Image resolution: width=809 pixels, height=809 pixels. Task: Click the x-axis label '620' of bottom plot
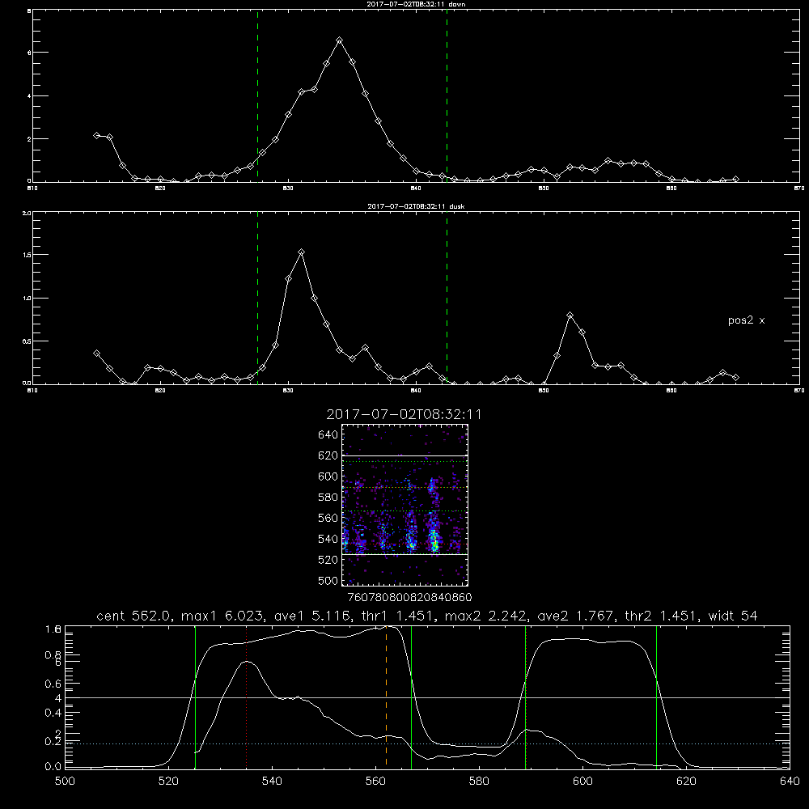coord(686,781)
